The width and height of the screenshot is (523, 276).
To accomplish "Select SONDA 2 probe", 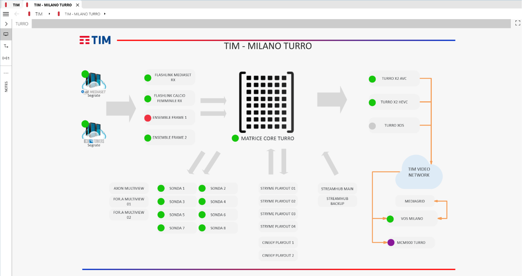I will 217,188.
